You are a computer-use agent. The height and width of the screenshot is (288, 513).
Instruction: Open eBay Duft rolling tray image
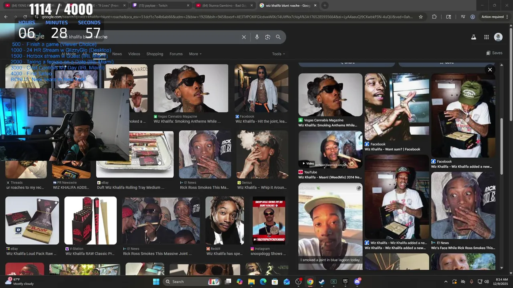[135, 154]
